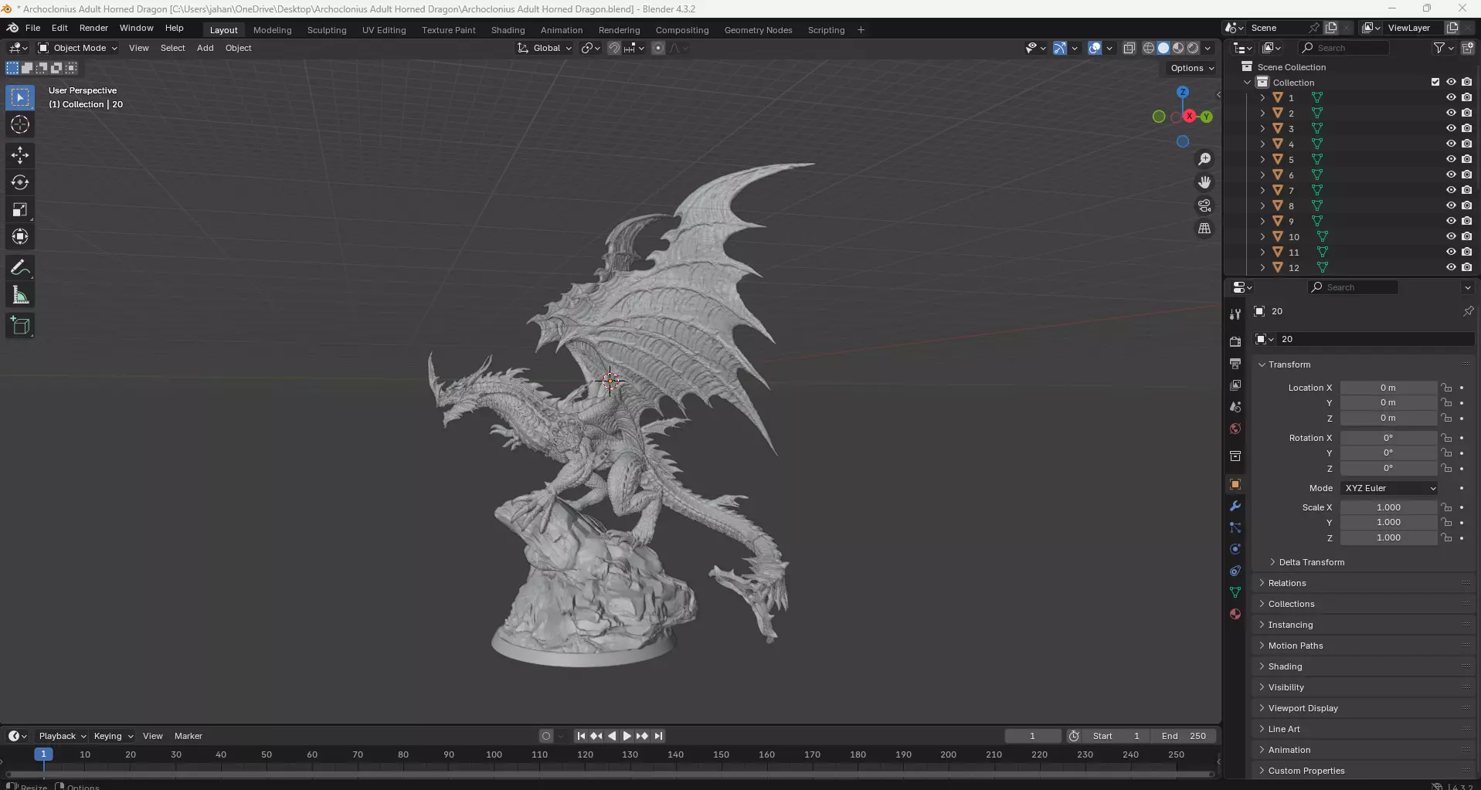Activate the Move tool

pyautogui.click(x=20, y=155)
